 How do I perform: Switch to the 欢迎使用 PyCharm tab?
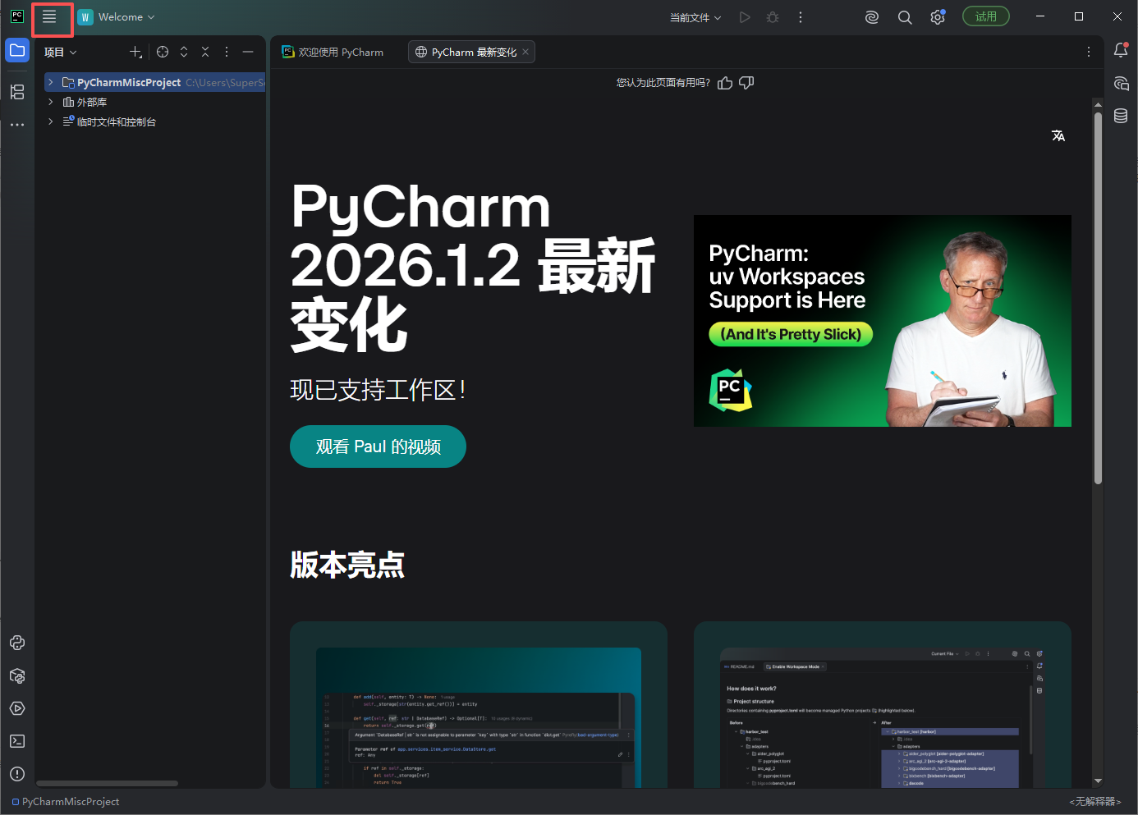[333, 52]
